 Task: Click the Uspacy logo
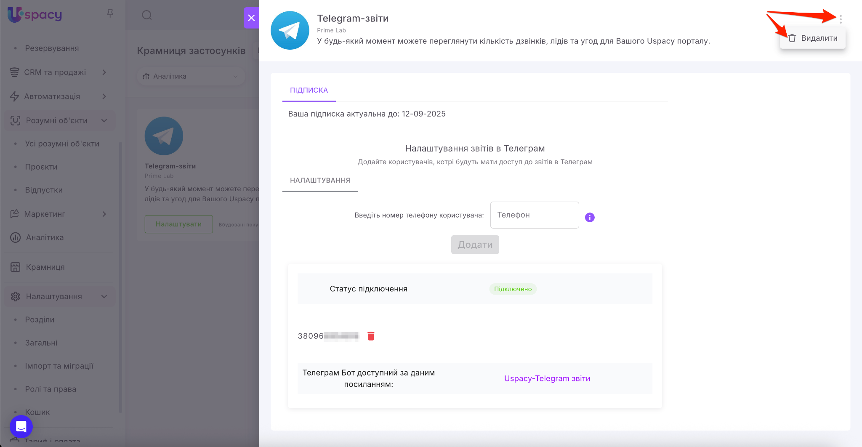[x=35, y=15]
